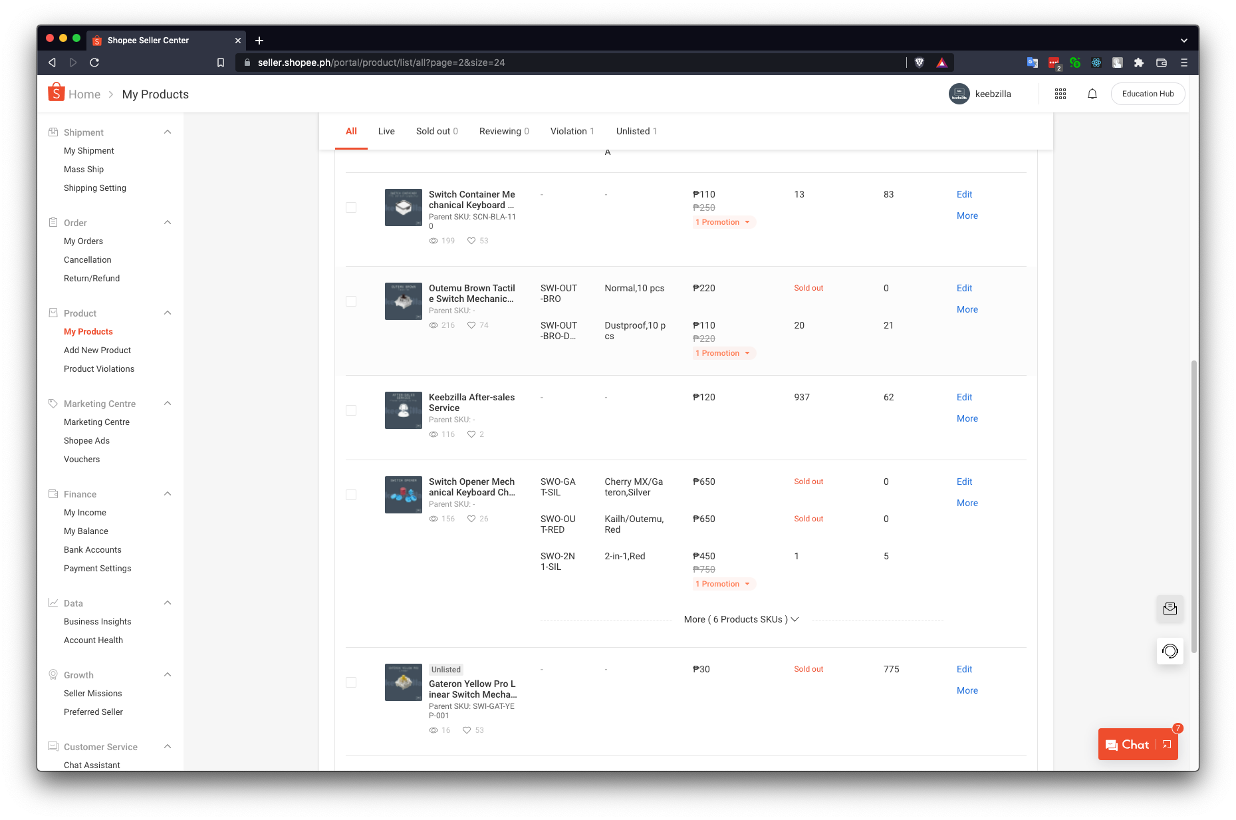Viewport: 1236px width, 820px height.
Task: Open Business Insights in sidebar
Action: (x=97, y=622)
